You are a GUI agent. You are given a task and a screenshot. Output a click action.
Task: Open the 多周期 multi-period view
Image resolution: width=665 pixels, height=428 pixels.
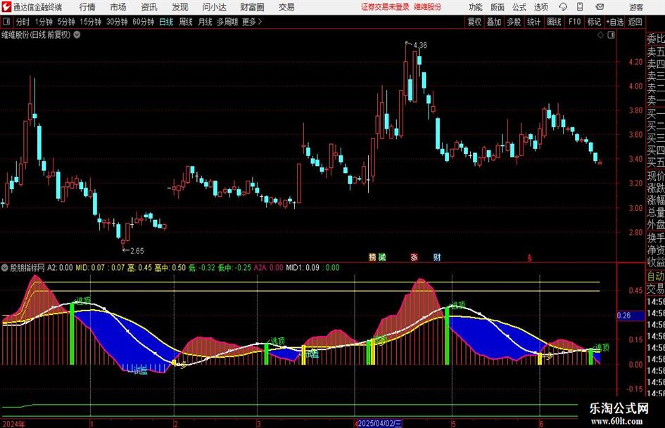click(x=227, y=22)
